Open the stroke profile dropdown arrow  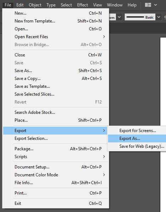click(119, 17)
